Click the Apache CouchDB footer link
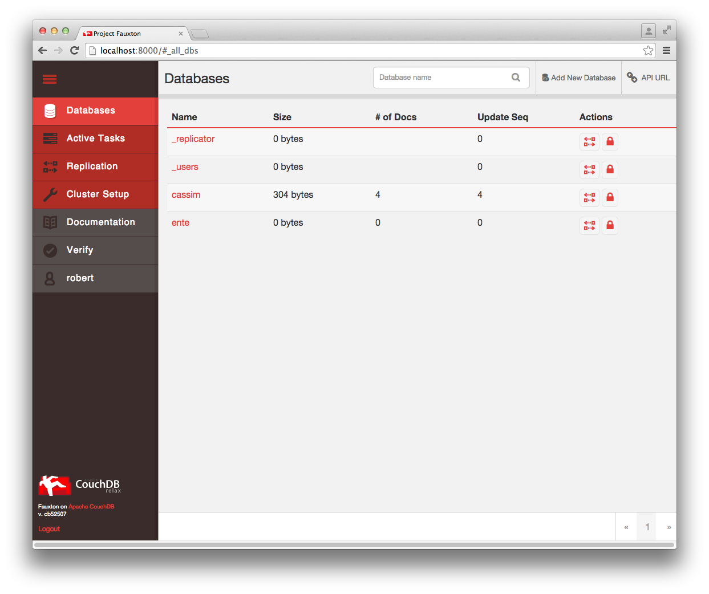The height and width of the screenshot is (594, 709). click(x=91, y=507)
